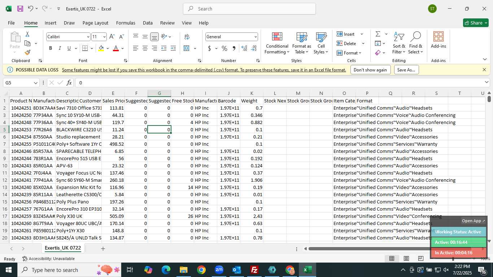Click the Save As... button in warning bar
This screenshot has height=277, width=493.
(406, 70)
